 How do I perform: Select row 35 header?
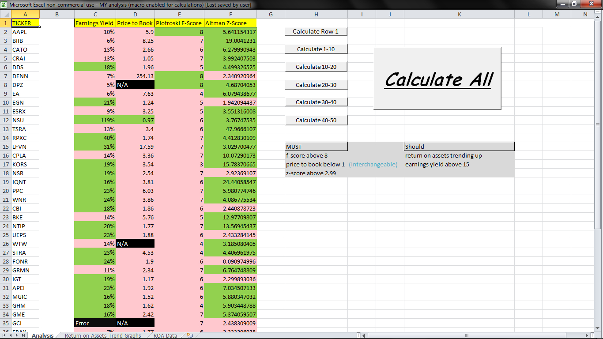5,323
